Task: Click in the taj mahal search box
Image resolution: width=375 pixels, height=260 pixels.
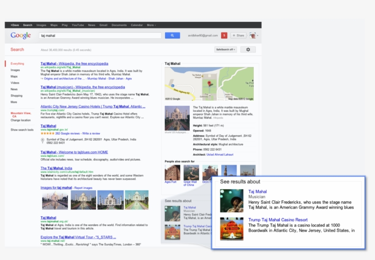Action: tap(100, 36)
